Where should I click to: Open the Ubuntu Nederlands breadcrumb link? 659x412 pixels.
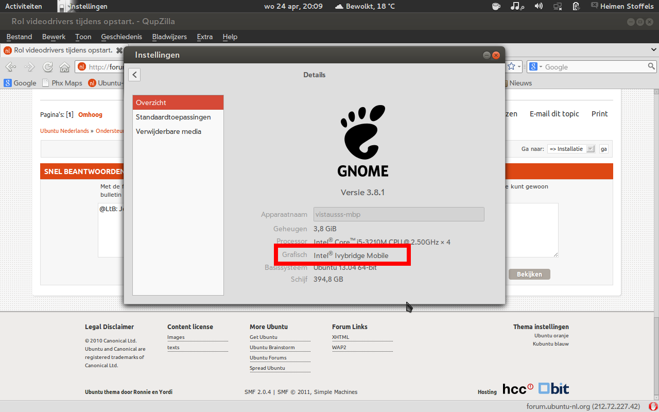coord(64,131)
